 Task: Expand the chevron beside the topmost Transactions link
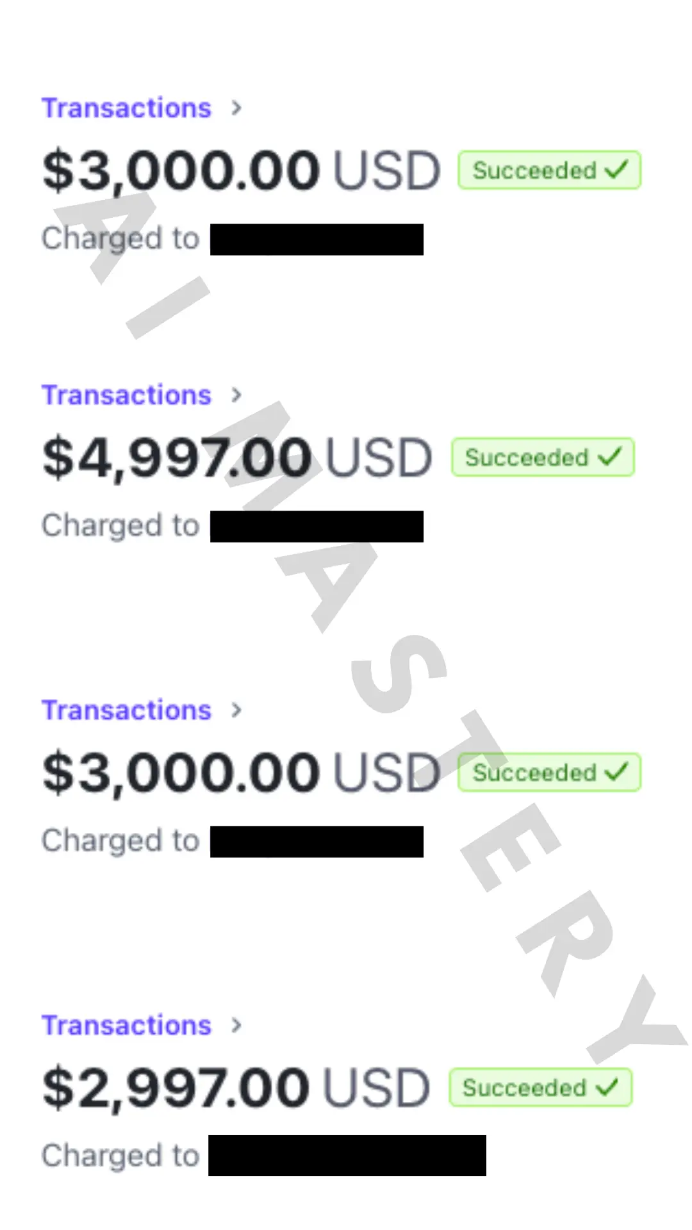point(236,108)
